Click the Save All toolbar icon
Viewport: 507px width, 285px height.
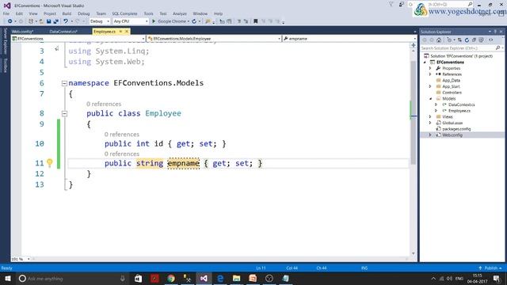(x=56, y=21)
